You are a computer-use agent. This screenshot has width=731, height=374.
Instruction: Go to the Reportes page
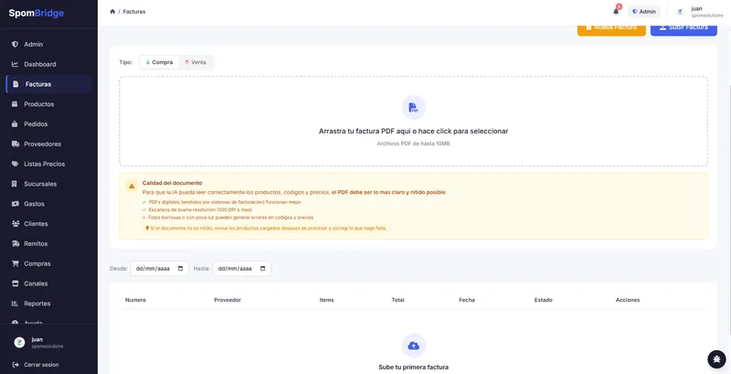tap(48, 304)
